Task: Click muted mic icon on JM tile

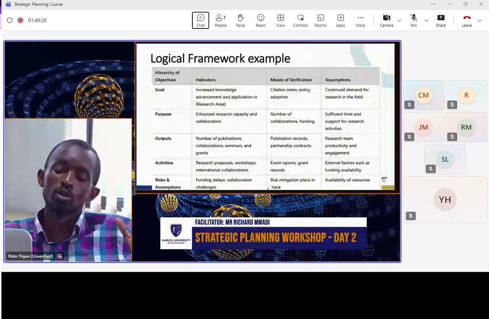Action: tap(410, 137)
